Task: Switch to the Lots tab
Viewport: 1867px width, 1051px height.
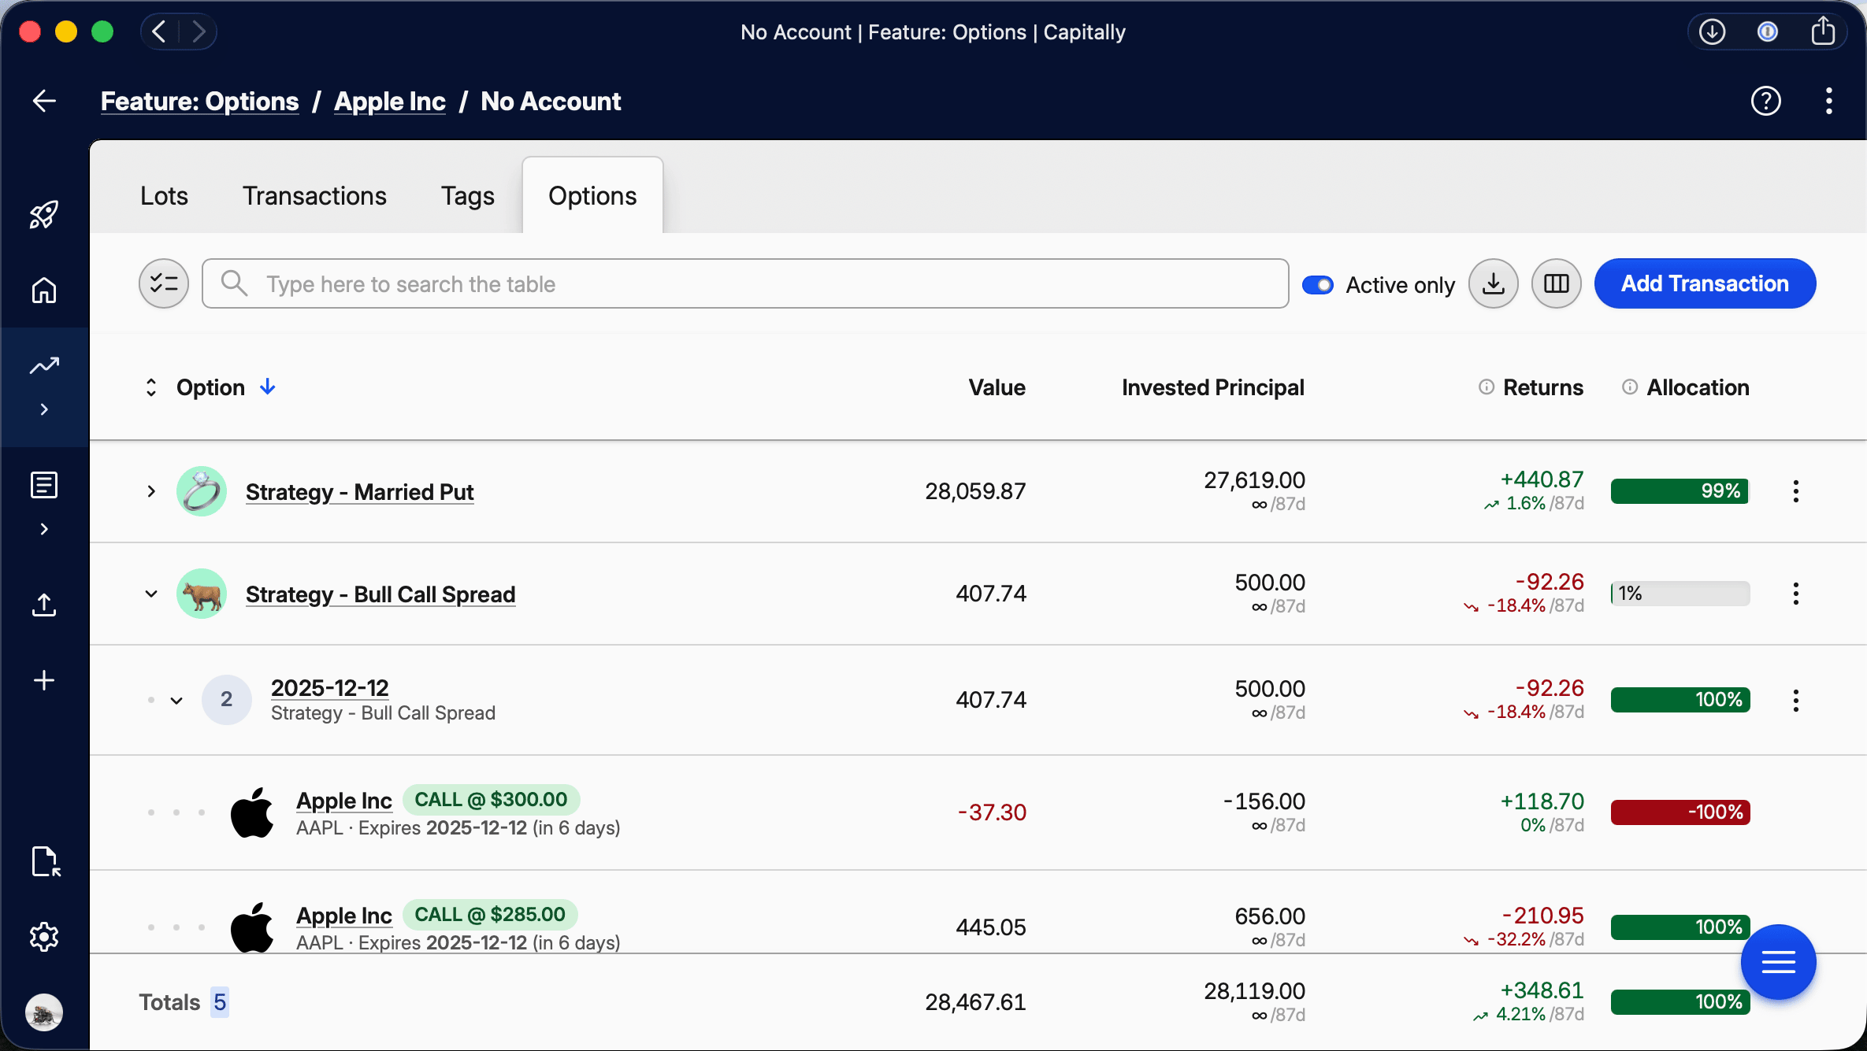Action: pyautogui.click(x=164, y=195)
